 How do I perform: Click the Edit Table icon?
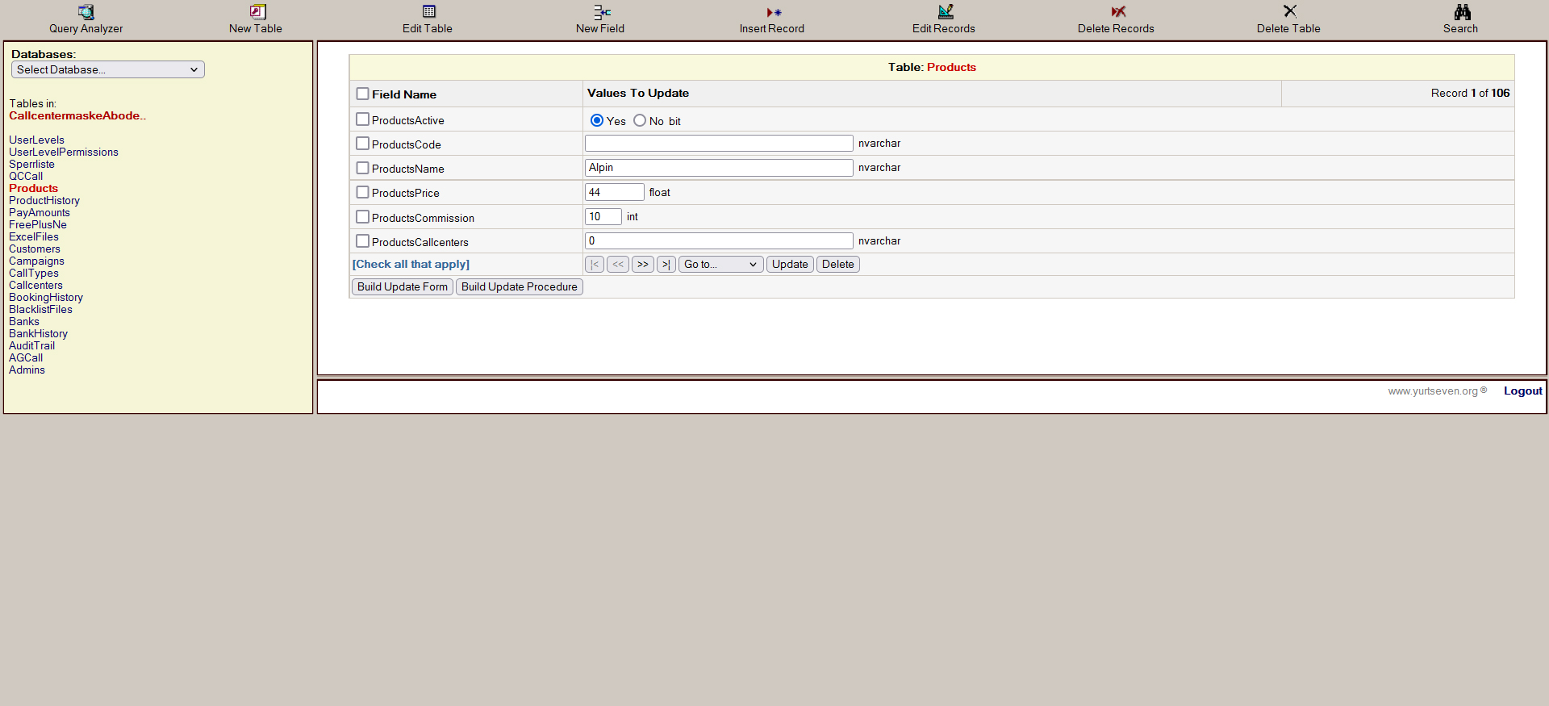click(429, 12)
